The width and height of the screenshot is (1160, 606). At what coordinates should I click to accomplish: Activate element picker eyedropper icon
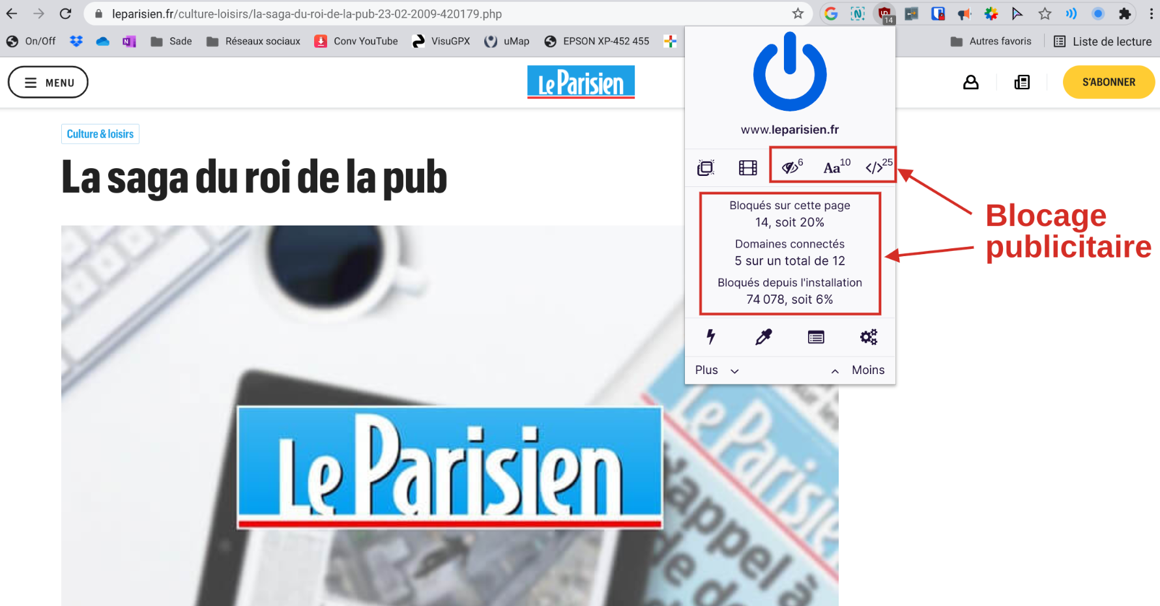pyautogui.click(x=763, y=337)
